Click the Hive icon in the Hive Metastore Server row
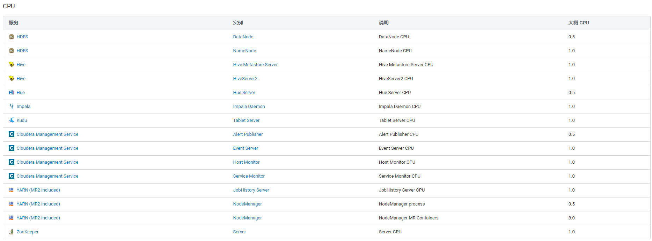 (x=12, y=64)
